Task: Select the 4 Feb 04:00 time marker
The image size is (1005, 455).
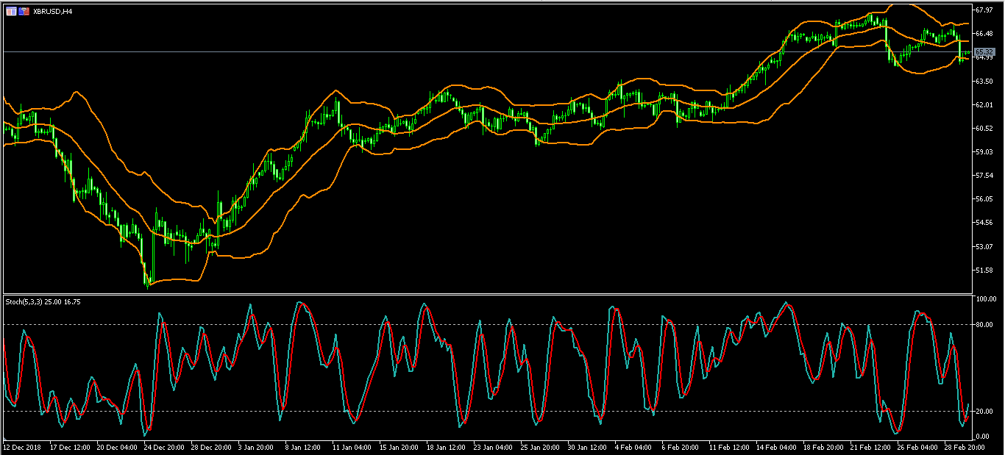Action: click(x=633, y=447)
